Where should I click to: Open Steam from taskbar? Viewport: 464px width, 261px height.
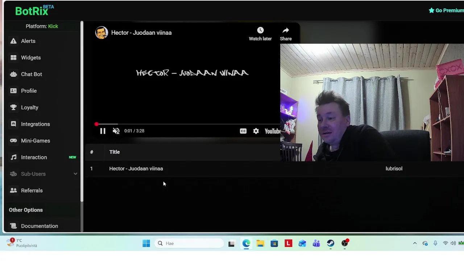pyautogui.click(x=331, y=243)
